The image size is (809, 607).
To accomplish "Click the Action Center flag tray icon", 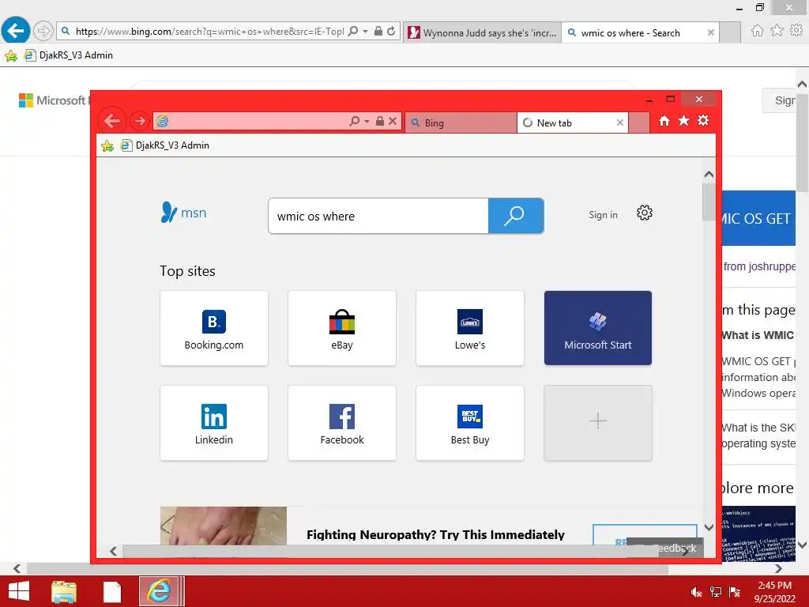I will tap(735, 592).
